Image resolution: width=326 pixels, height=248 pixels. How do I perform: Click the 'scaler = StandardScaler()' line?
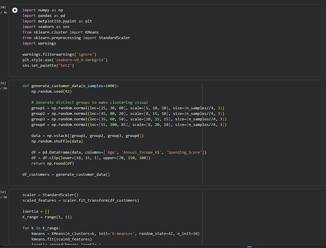click(51, 195)
